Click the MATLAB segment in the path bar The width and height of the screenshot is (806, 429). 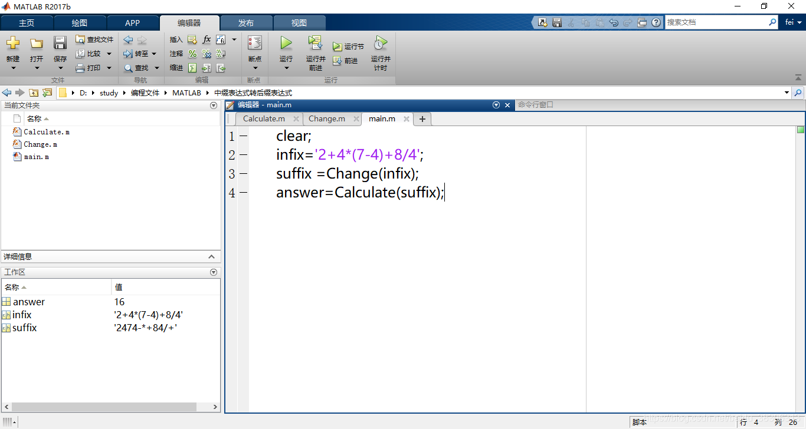click(186, 93)
